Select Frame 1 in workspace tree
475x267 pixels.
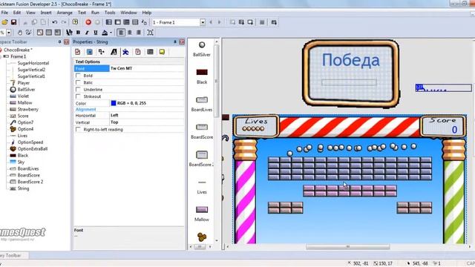pyautogui.click(x=18, y=56)
